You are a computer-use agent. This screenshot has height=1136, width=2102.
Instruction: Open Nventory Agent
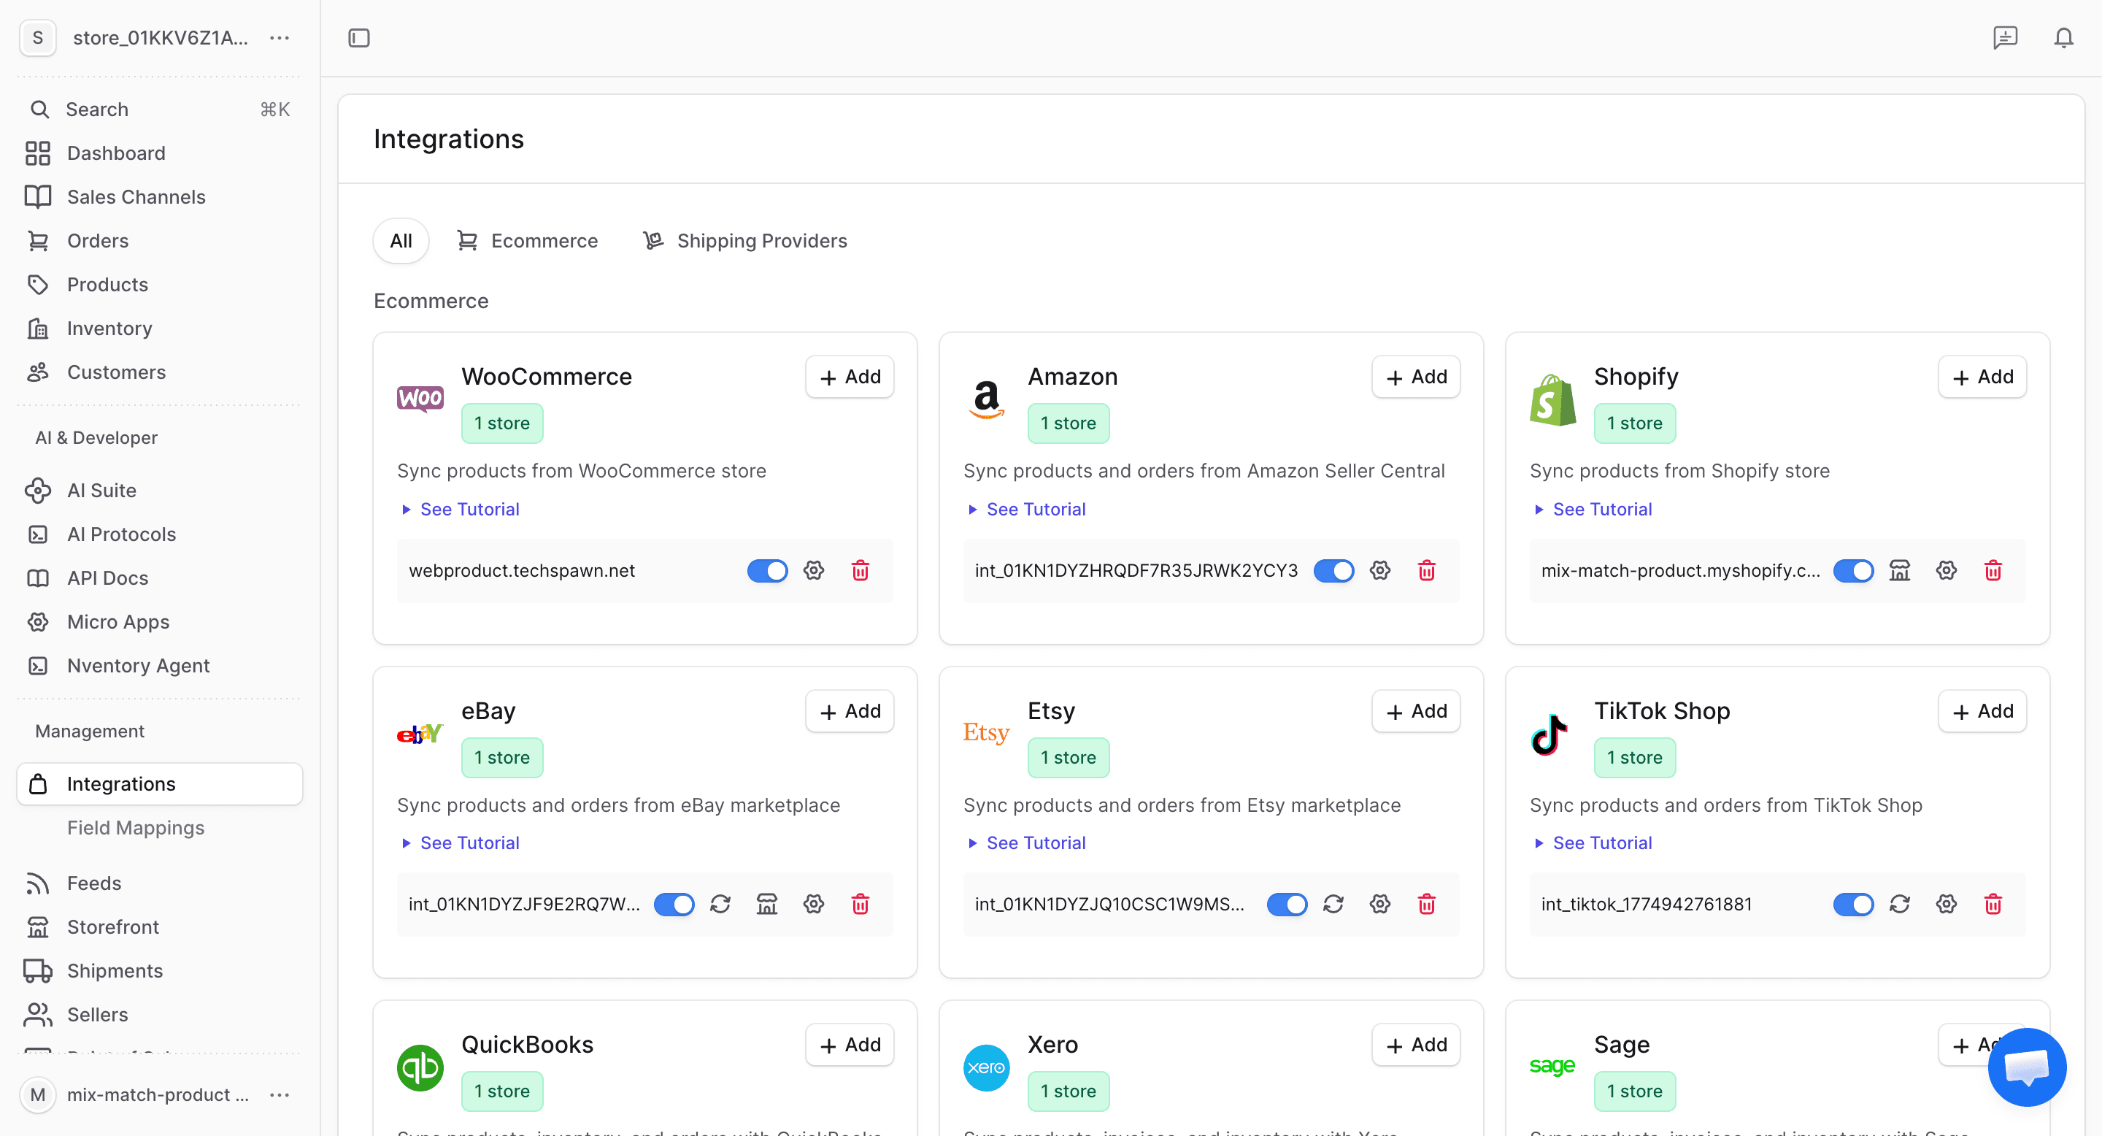(x=160, y=666)
